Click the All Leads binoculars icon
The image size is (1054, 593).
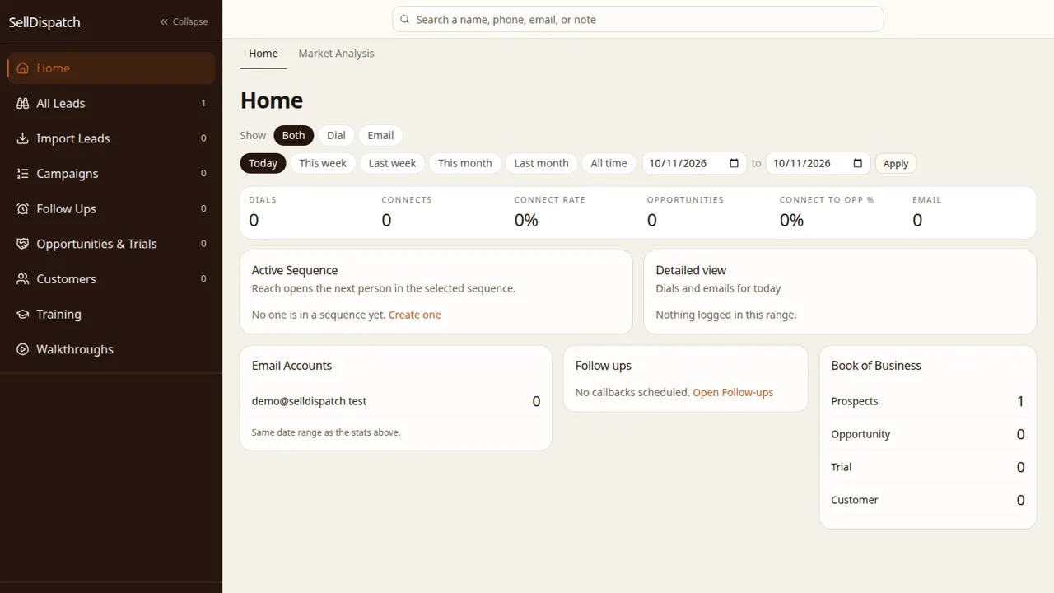22,103
